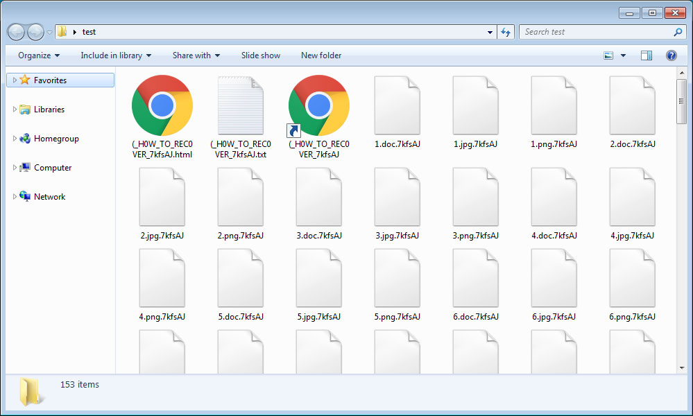
Task: Toggle the preview pane button
Action: click(646, 55)
